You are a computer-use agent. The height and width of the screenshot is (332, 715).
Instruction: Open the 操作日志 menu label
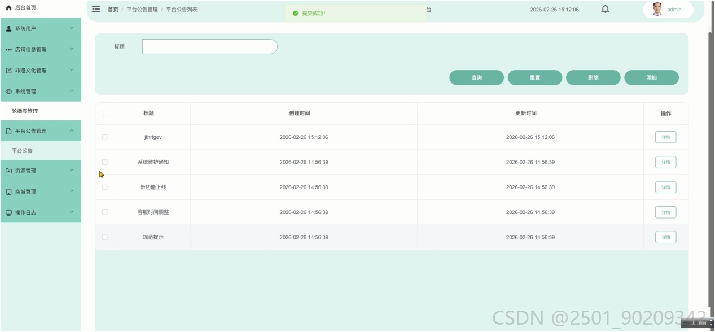pos(25,213)
